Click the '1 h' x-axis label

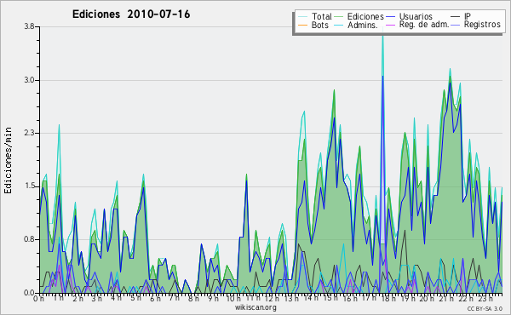point(58,298)
